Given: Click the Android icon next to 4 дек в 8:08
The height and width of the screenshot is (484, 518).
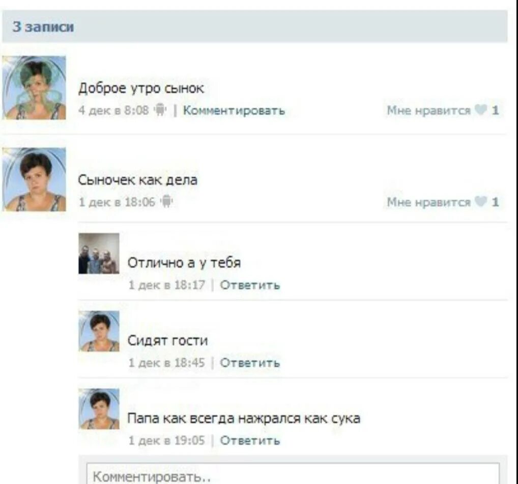Looking at the screenshot, I should [x=161, y=110].
